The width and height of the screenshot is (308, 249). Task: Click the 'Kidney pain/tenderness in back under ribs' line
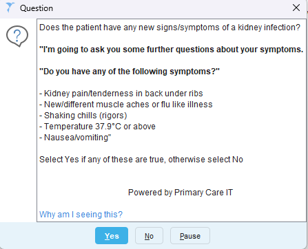(121, 94)
